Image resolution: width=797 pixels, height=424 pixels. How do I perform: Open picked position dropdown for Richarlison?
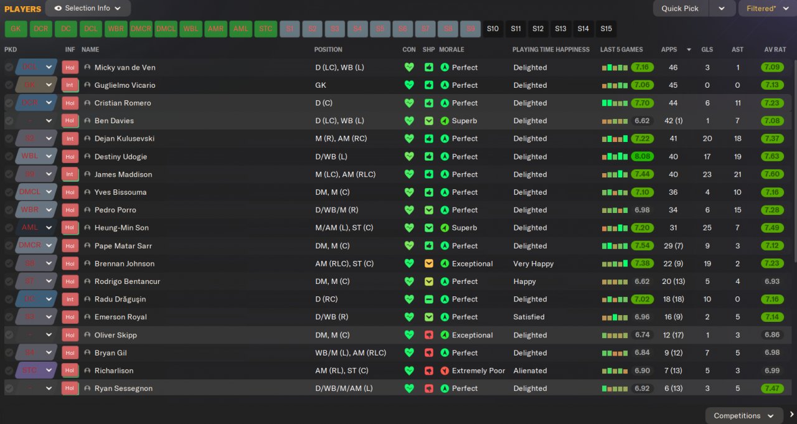[x=49, y=370]
